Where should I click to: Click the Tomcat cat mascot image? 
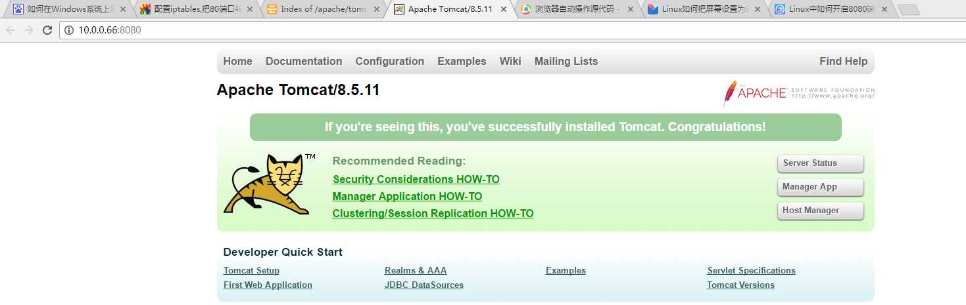[x=270, y=184]
